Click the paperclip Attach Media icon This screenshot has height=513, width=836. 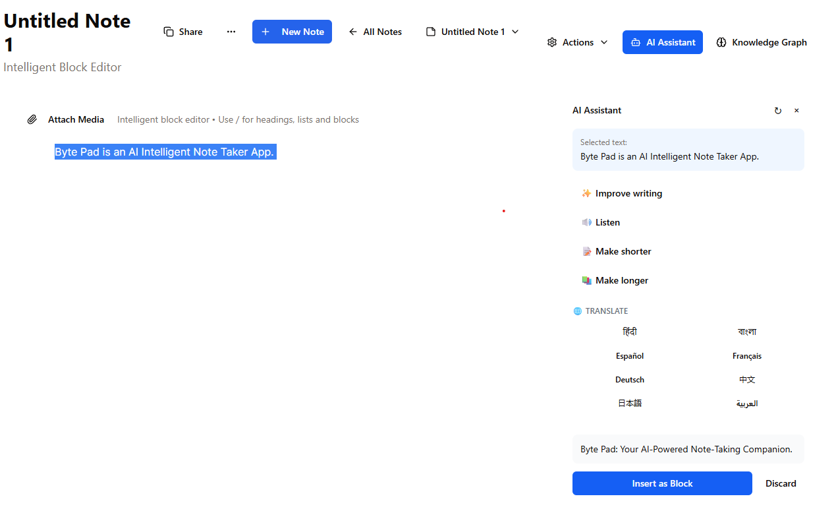tap(32, 119)
